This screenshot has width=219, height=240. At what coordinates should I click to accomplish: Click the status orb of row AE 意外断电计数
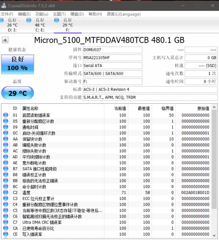click(x=6, y=163)
